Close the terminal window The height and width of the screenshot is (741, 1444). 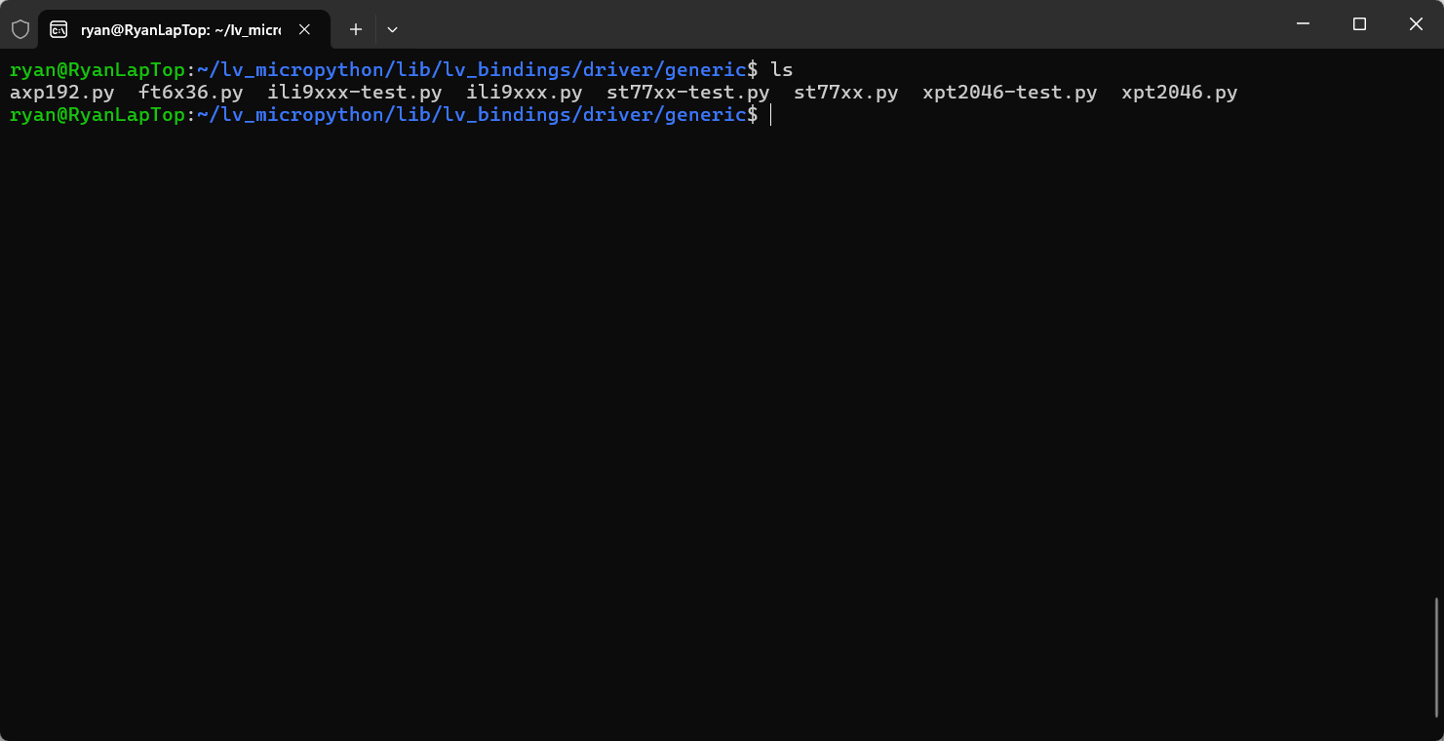click(1416, 23)
